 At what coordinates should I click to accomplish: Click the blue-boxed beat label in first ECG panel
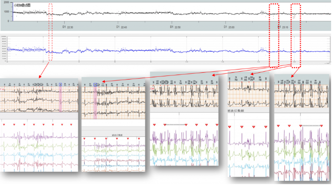pyautogui.click(x=60, y=84)
